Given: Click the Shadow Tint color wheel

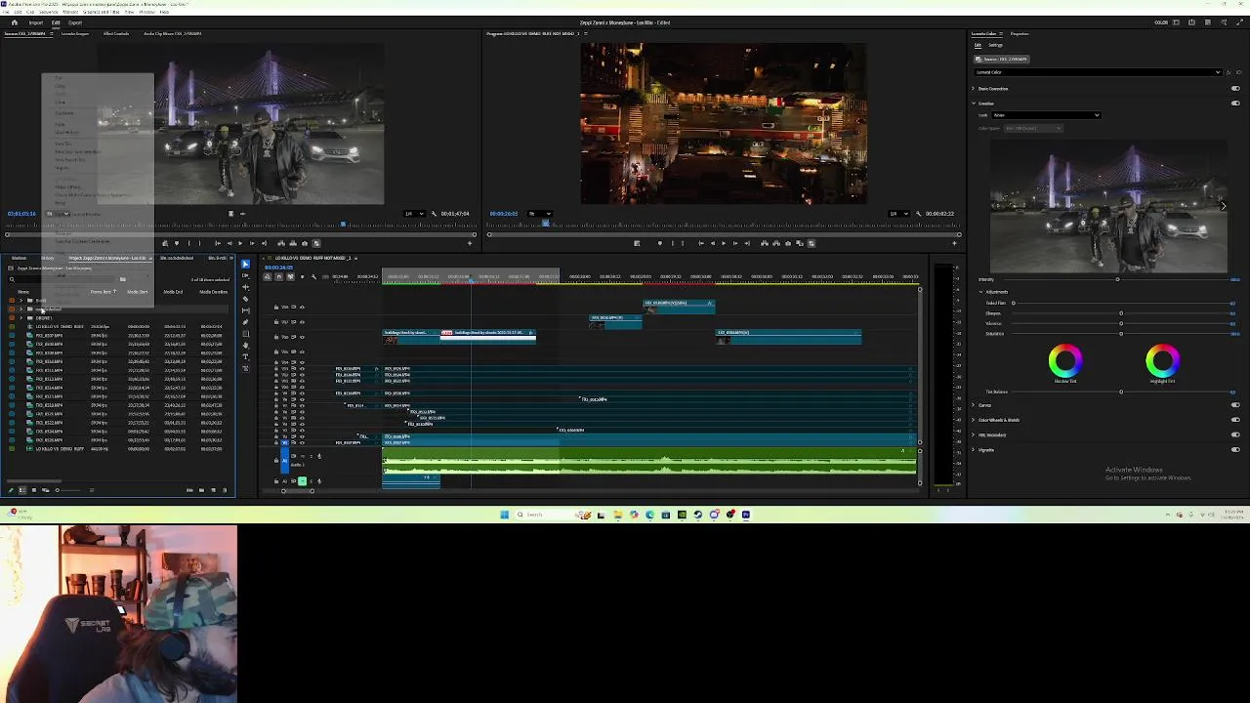Looking at the screenshot, I should (1065, 361).
